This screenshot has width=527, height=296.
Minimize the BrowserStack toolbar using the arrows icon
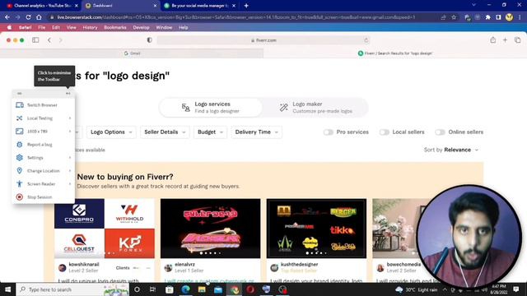(68, 93)
